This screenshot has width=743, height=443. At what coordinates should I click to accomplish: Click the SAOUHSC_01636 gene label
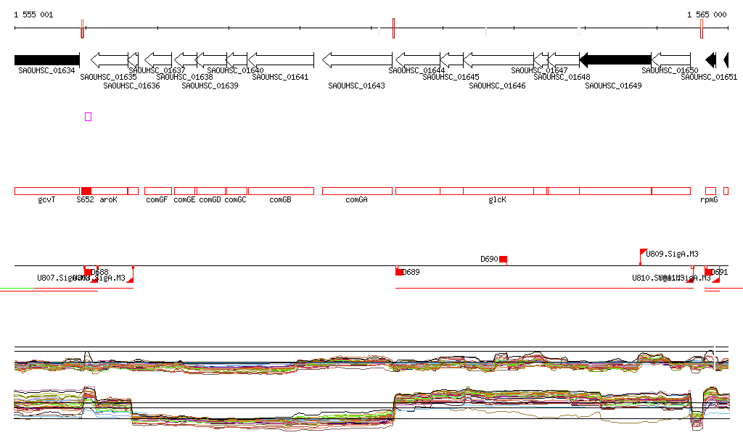tap(132, 86)
